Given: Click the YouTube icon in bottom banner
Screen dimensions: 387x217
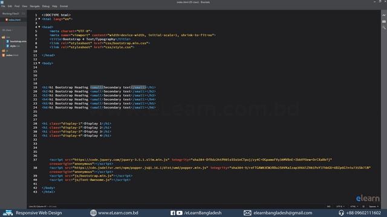Looking at the screenshot, I should click(180, 213).
